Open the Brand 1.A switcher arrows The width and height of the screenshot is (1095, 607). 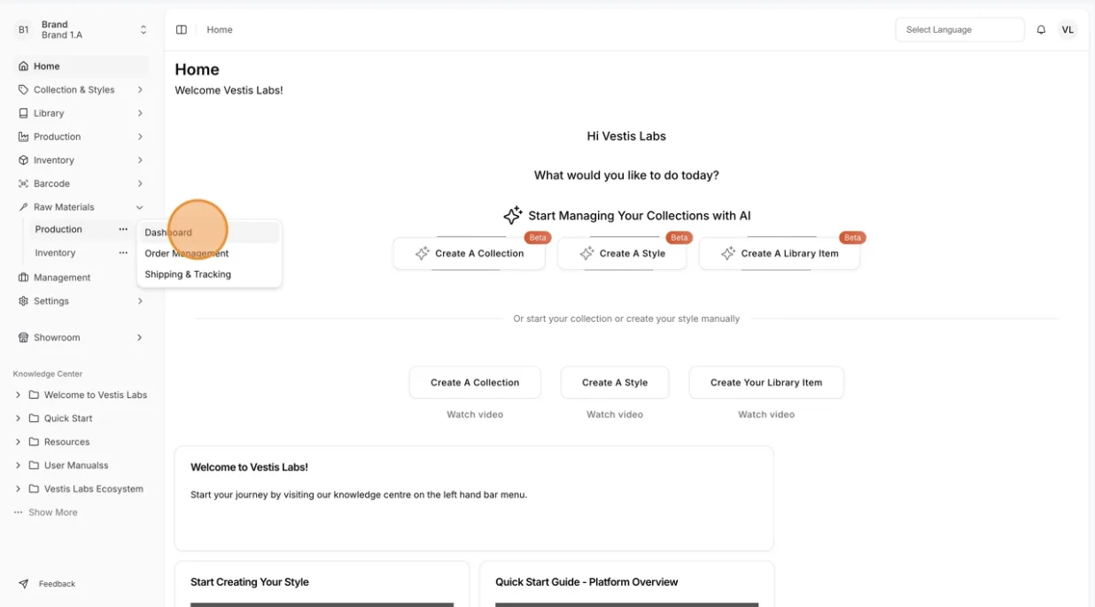pyautogui.click(x=144, y=30)
